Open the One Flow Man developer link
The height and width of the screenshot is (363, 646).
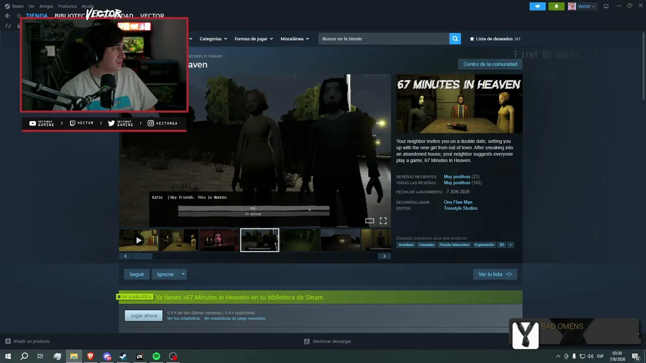(x=458, y=202)
